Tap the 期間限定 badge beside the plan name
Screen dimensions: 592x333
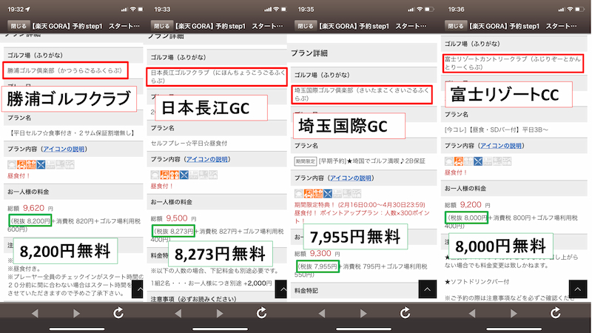click(305, 161)
